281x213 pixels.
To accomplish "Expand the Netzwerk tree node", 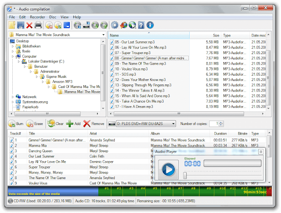I will click(x=13, y=97).
